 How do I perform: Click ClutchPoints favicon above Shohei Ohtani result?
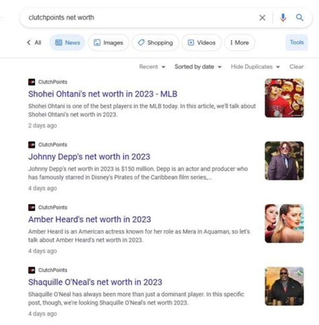[32, 82]
